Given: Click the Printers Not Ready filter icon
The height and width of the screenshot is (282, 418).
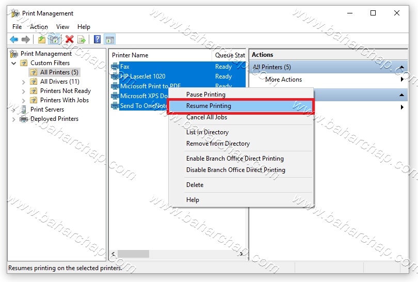Looking at the screenshot, I should tap(34, 91).
